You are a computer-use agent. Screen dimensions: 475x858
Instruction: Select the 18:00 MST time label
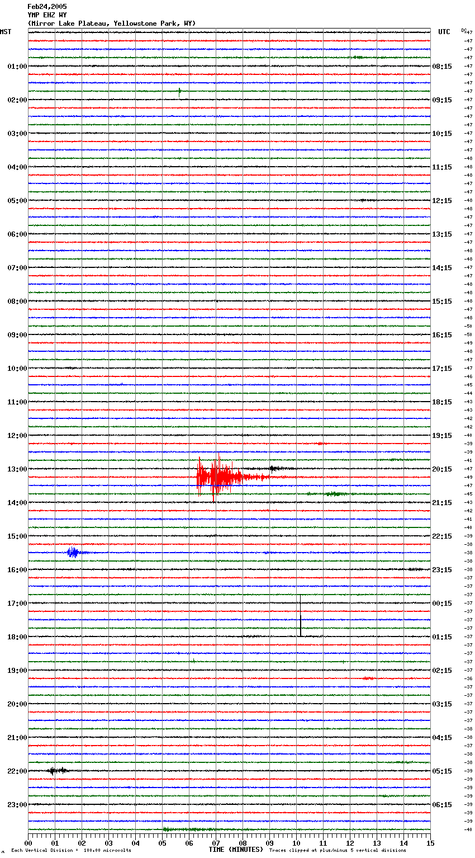click(17, 637)
